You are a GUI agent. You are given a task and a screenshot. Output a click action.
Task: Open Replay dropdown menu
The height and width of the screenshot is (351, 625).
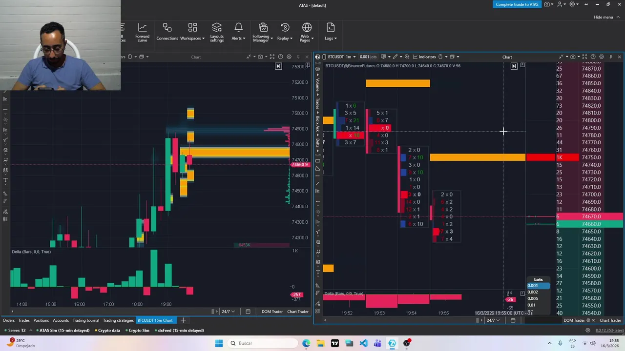285,32
